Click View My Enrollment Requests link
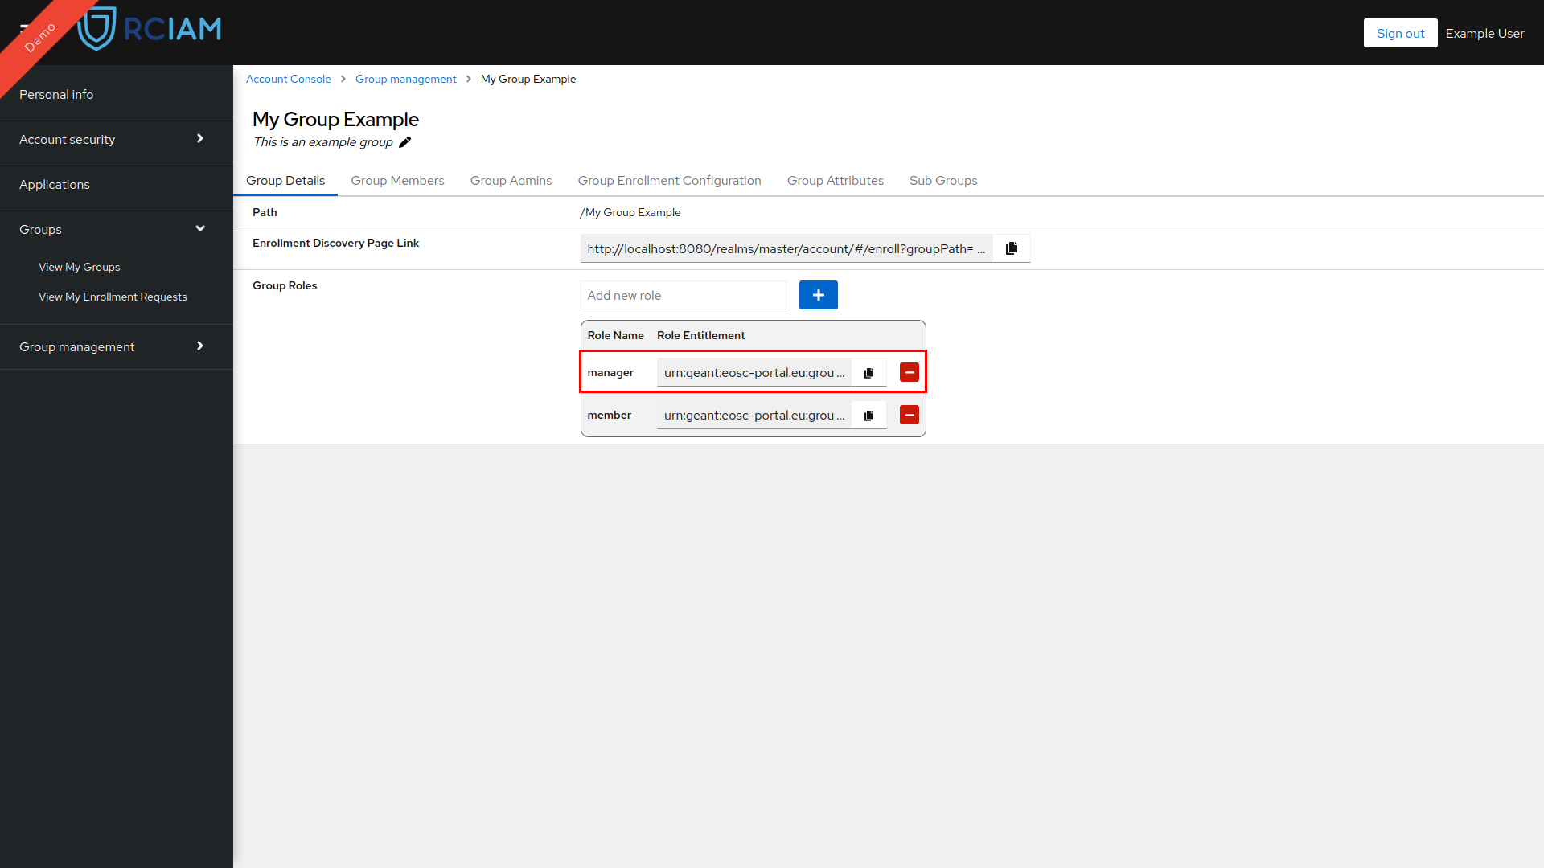This screenshot has height=868, width=1544. [x=111, y=297]
